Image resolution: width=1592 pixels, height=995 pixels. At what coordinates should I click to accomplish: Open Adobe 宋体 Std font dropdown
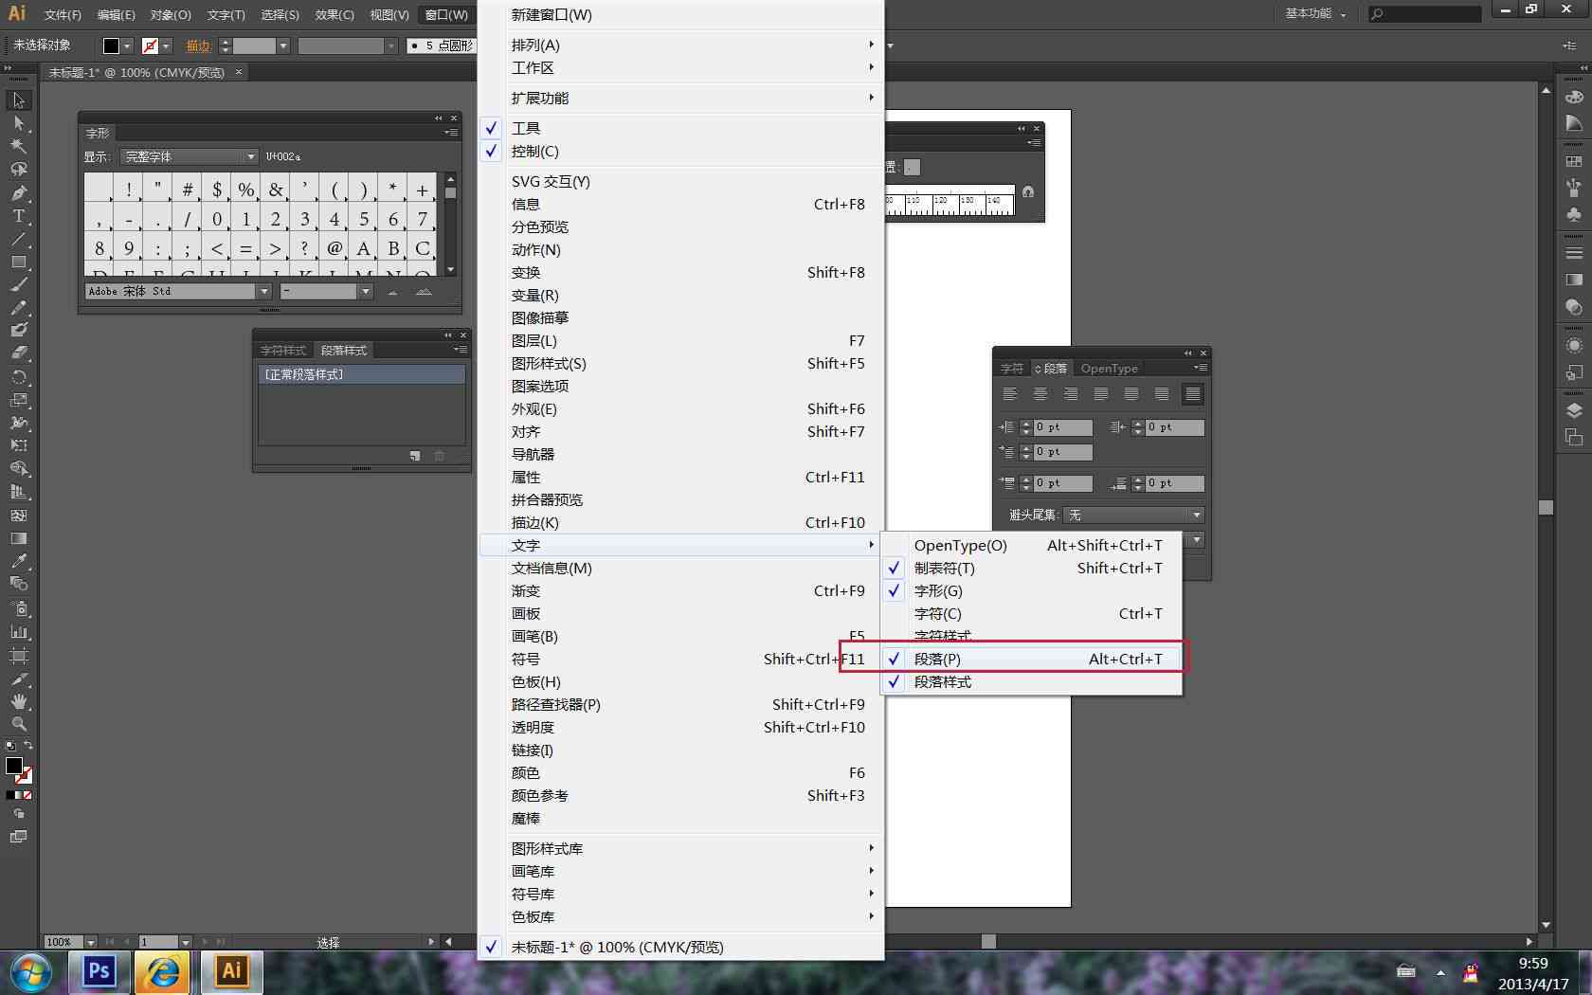point(178,292)
